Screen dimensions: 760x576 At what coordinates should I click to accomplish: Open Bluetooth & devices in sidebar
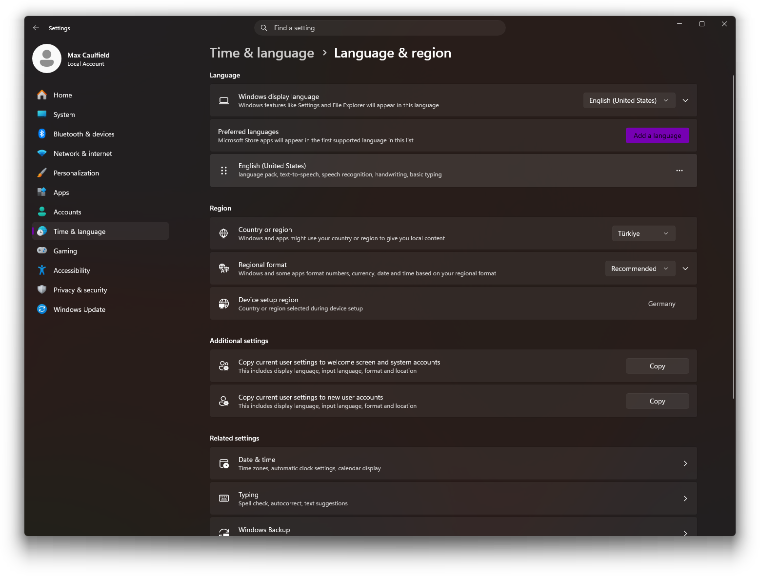click(x=100, y=134)
